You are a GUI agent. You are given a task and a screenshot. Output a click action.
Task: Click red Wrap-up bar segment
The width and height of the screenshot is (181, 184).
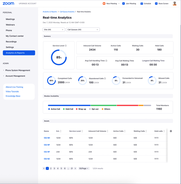[x=127, y=106]
